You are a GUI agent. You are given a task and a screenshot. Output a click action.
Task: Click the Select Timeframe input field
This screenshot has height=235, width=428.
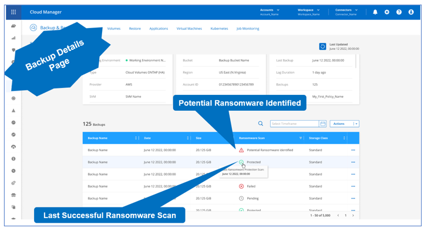pos(294,124)
